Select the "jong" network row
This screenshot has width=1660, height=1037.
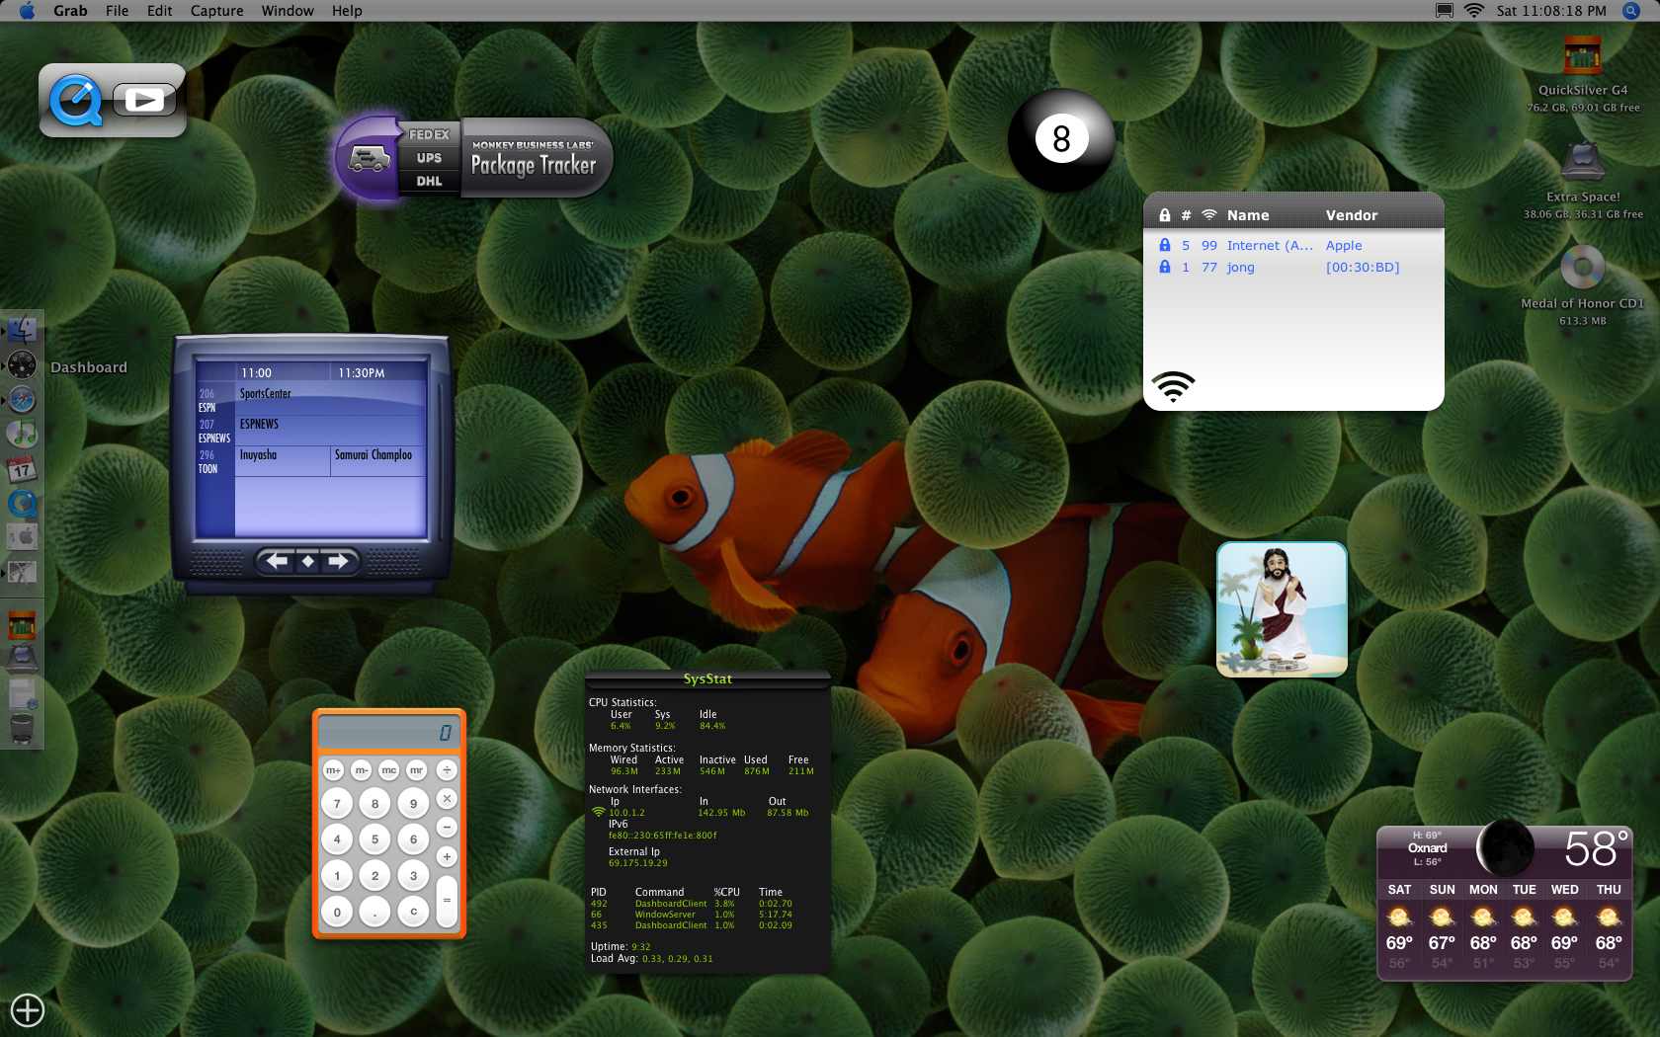pos(1293,268)
